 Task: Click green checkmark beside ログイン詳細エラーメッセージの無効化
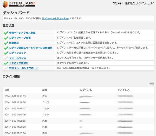(6, 48)
